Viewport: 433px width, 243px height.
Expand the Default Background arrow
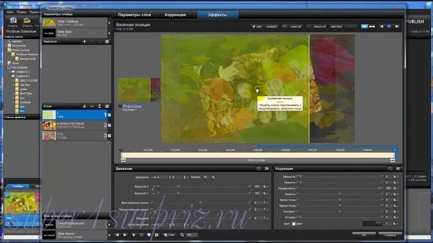[110, 225]
